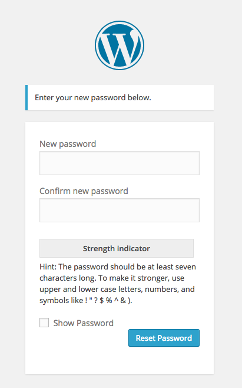The width and height of the screenshot is (242, 388).
Task: Click the Show Password label text
Action: (83, 323)
